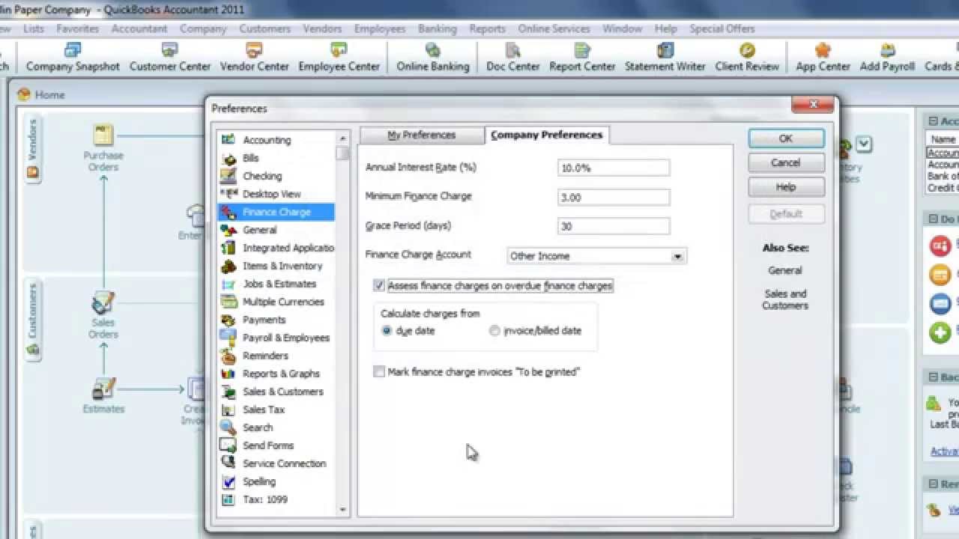The image size is (959, 539).
Task: Open Sales and Customers under Also See
Action: (785, 299)
